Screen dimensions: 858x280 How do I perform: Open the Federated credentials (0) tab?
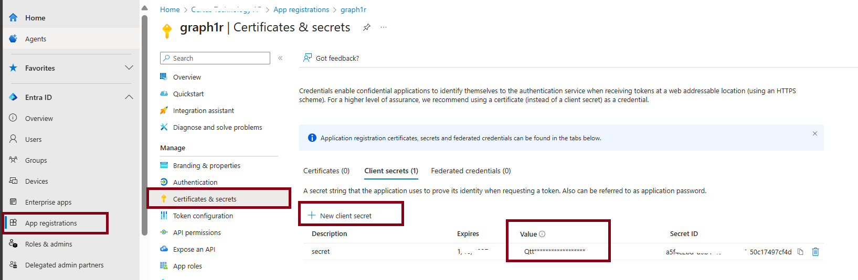[471, 171]
